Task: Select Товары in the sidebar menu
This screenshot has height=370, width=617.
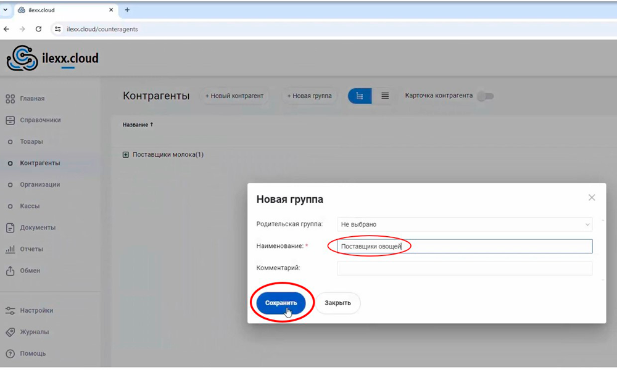Action: (31, 142)
